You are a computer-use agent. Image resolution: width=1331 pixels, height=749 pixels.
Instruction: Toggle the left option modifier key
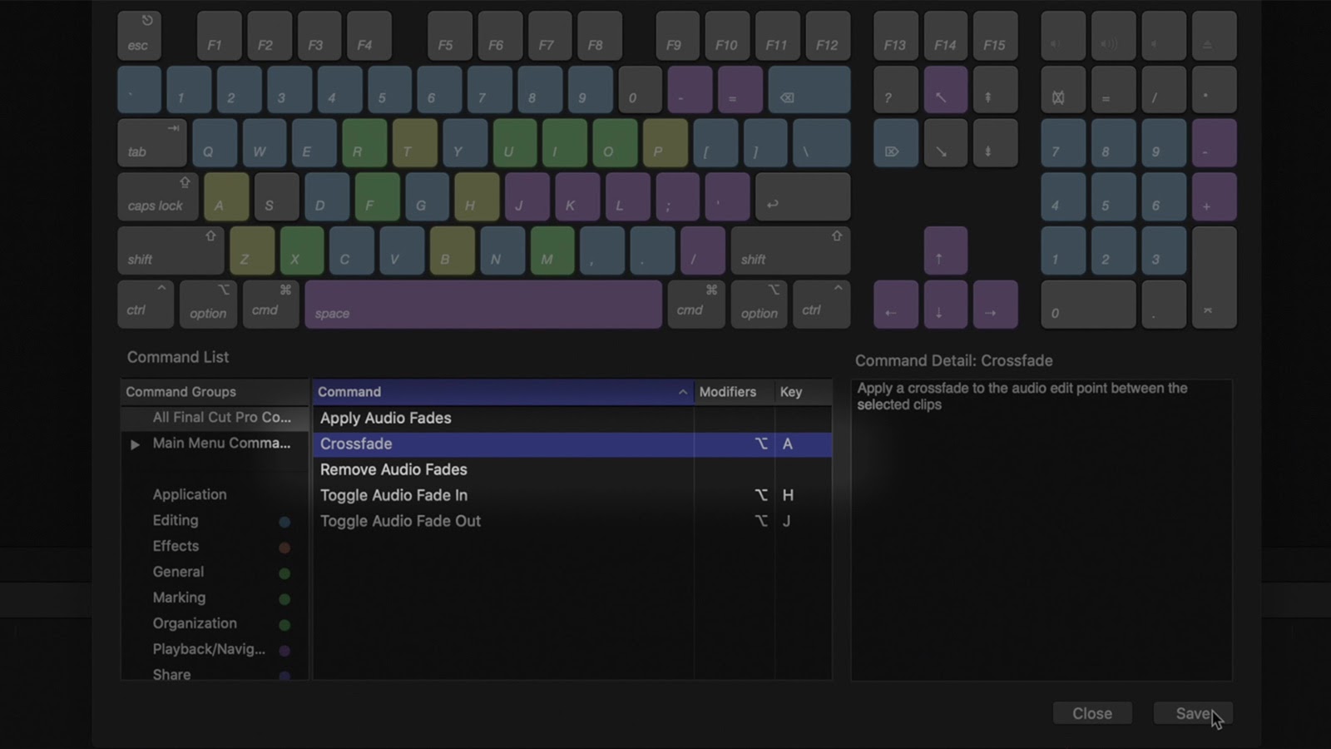pyautogui.click(x=208, y=305)
